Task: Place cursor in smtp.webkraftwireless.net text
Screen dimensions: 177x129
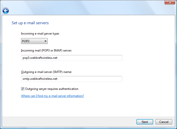Action: click(x=40, y=79)
